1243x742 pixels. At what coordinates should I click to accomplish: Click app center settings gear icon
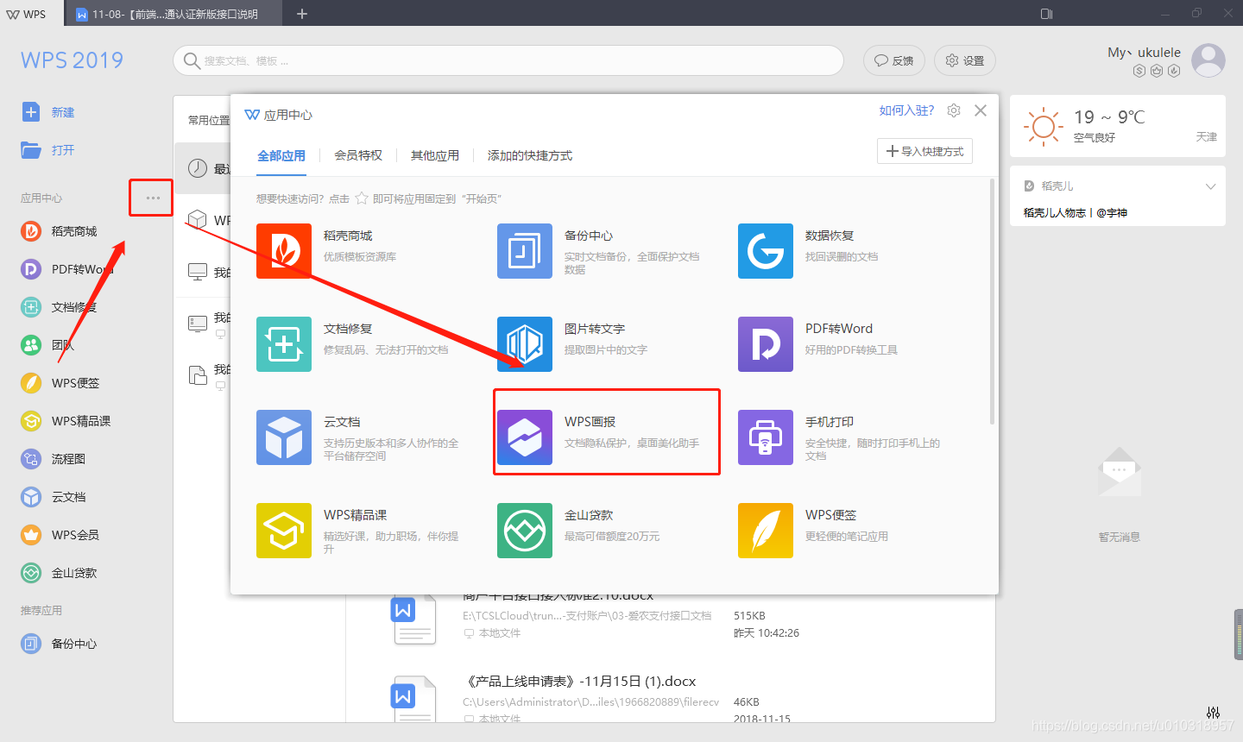pyautogui.click(x=954, y=110)
